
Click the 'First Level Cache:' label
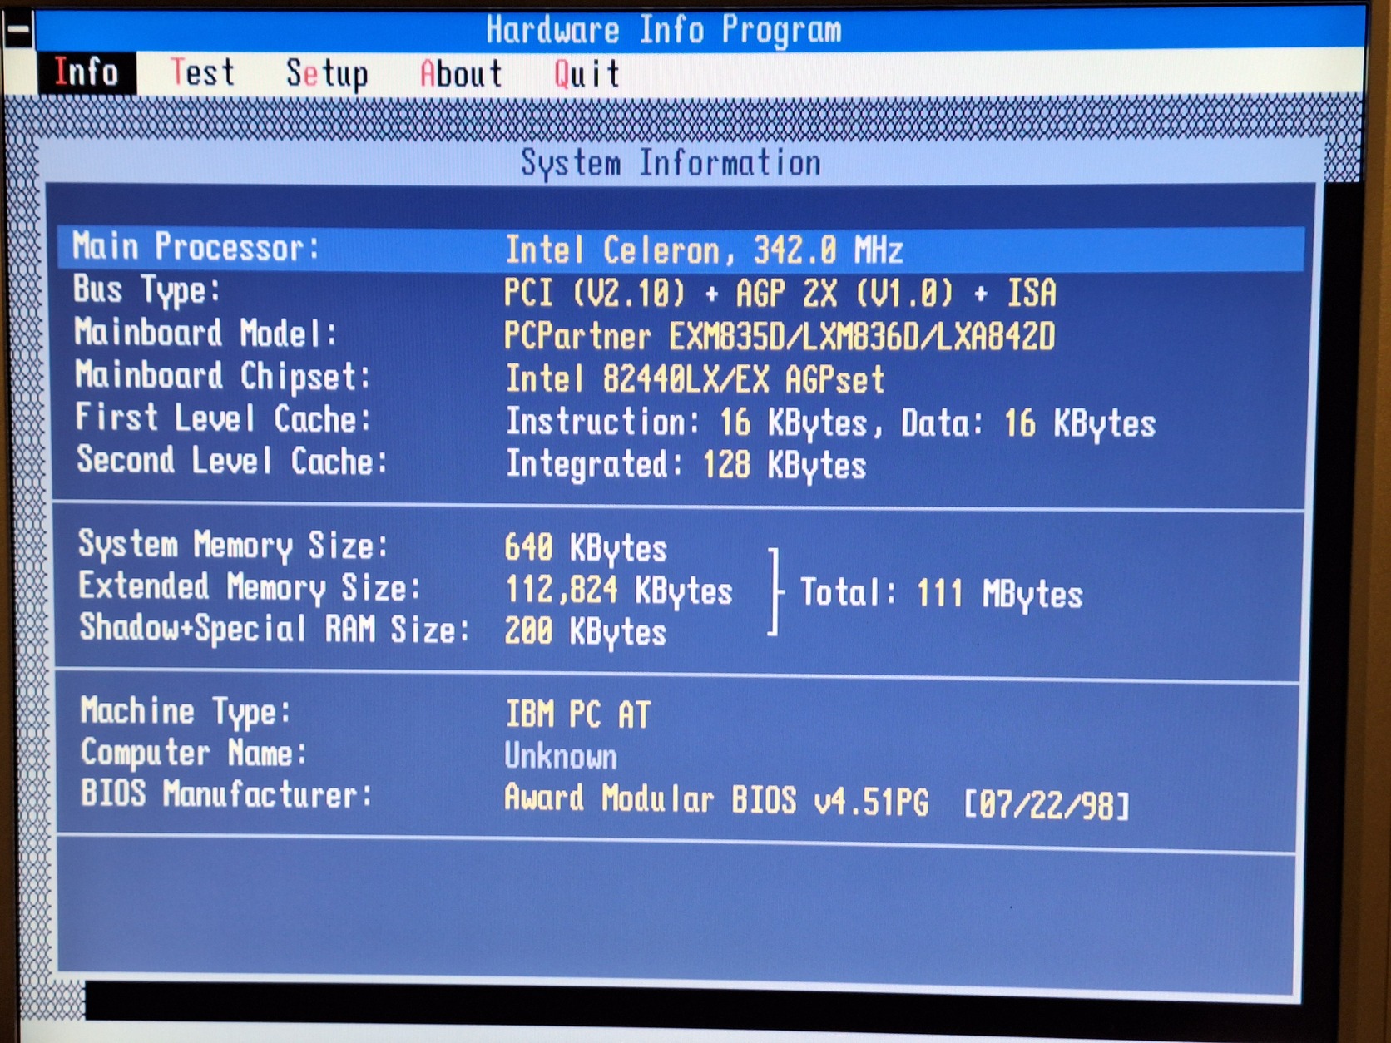[223, 418]
